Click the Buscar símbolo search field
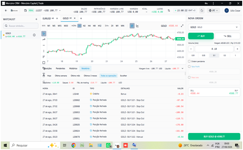Viewport: 243px width, 150px height. [21, 26]
